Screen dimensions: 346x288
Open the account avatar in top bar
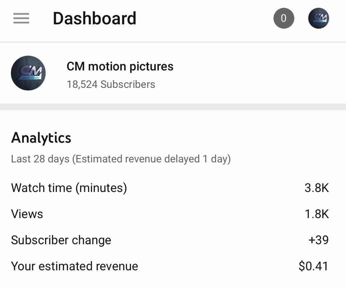318,18
